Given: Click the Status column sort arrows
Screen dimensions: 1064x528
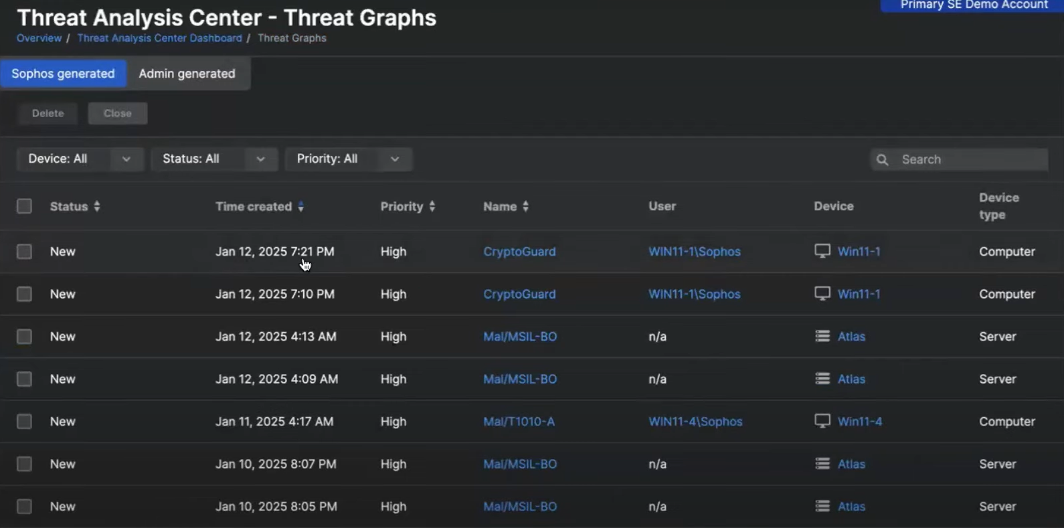Looking at the screenshot, I should click(97, 207).
